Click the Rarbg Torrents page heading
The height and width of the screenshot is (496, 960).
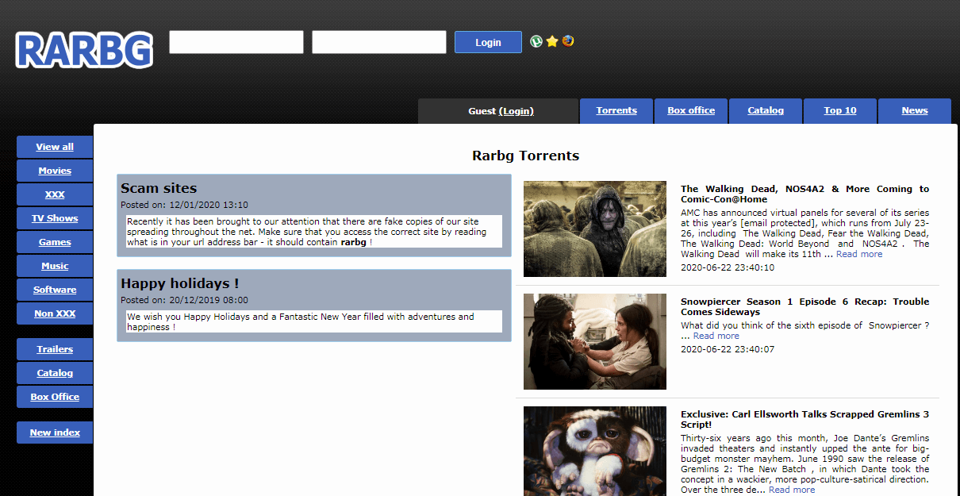525,156
